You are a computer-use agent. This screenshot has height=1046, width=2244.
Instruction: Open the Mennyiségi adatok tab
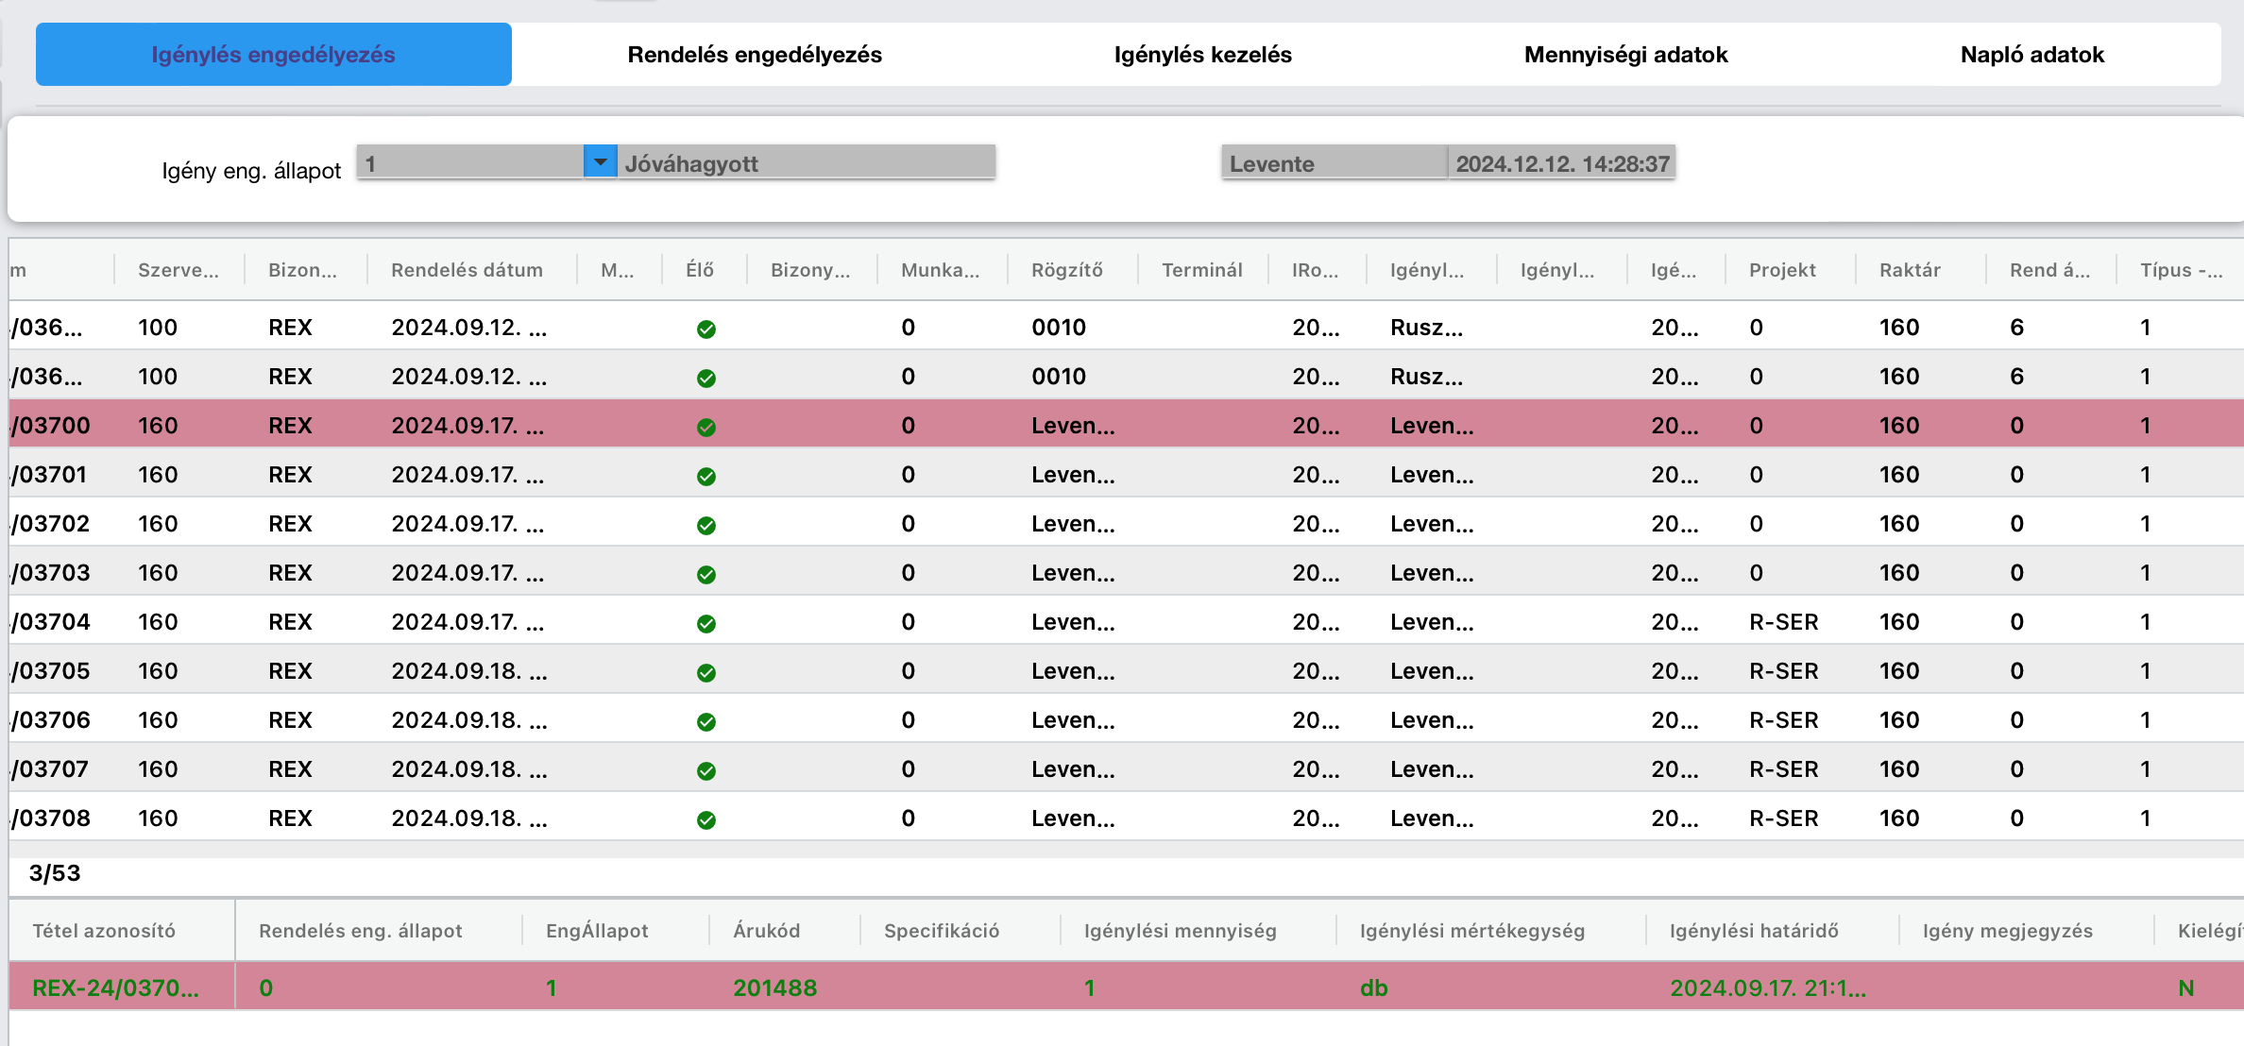point(1625,55)
